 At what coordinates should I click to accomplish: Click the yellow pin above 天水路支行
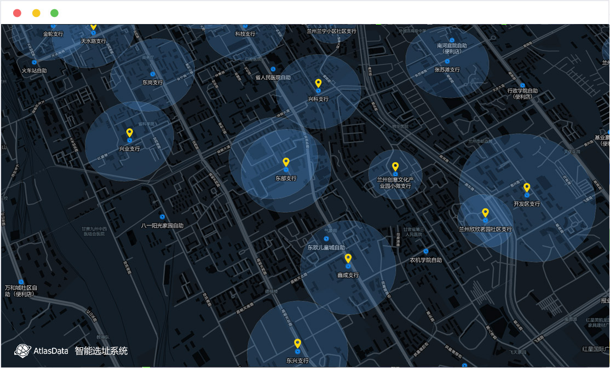pyautogui.click(x=94, y=27)
